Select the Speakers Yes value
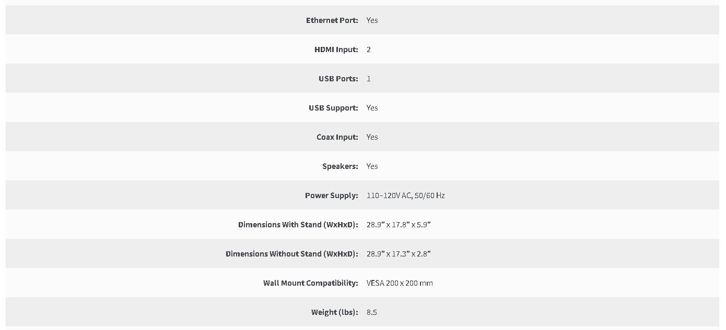The image size is (726, 330). tap(372, 166)
